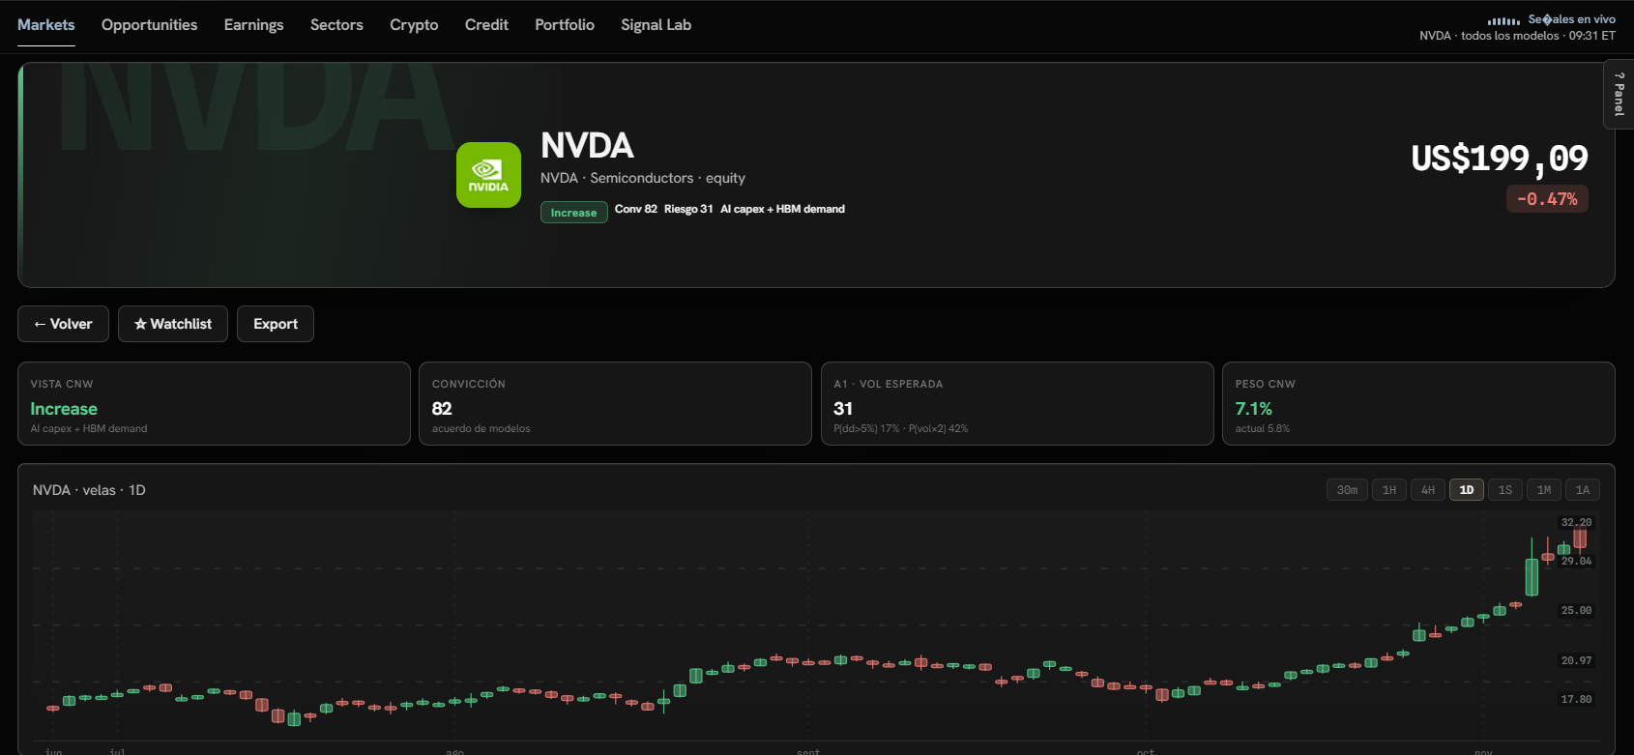
Task: Click the 20.97 price axis label
Action: [x=1576, y=660]
